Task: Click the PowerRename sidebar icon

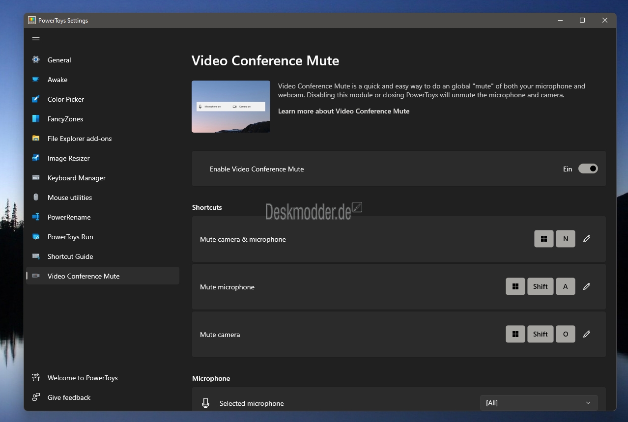Action: point(36,217)
